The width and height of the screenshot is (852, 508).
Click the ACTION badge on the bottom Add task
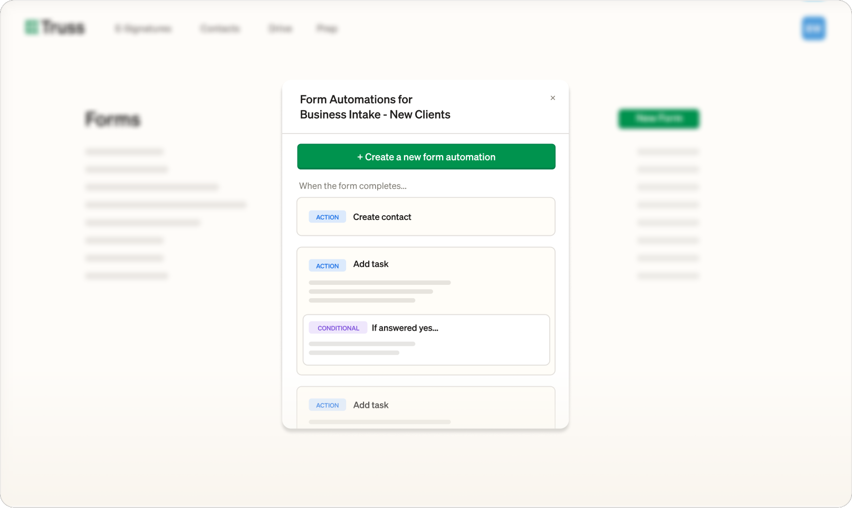pos(327,405)
